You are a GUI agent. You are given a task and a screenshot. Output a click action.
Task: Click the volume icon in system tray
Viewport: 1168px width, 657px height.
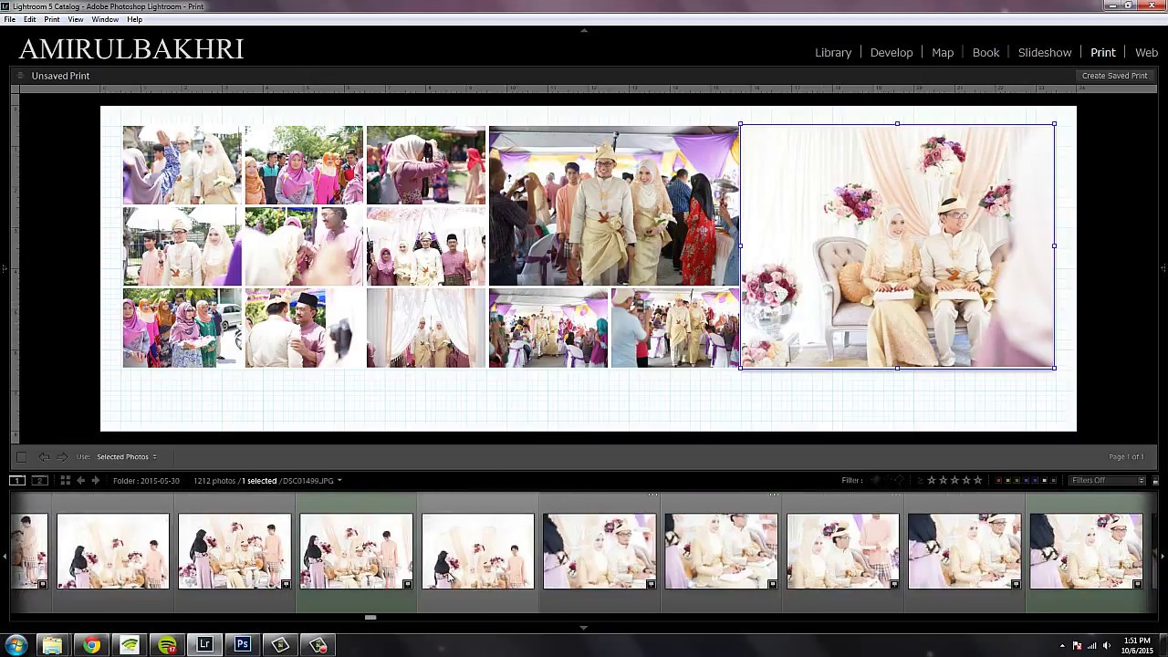1107,646
